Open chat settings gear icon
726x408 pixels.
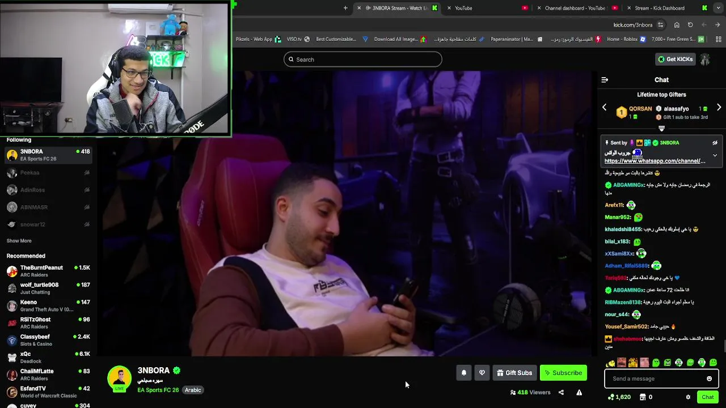click(688, 397)
